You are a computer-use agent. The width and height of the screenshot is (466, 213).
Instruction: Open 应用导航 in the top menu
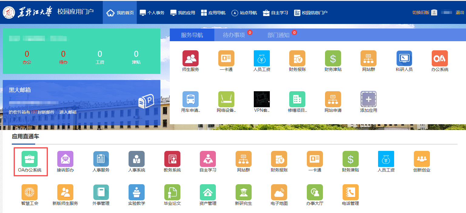click(x=213, y=13)
